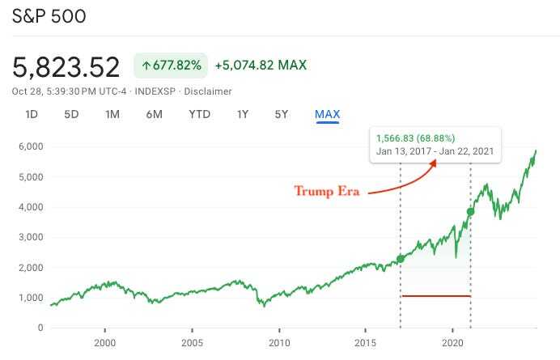Choose the 1M chart range
This screenshot has height=360, width=560.
pyautogui.click(x=112, y=114)
